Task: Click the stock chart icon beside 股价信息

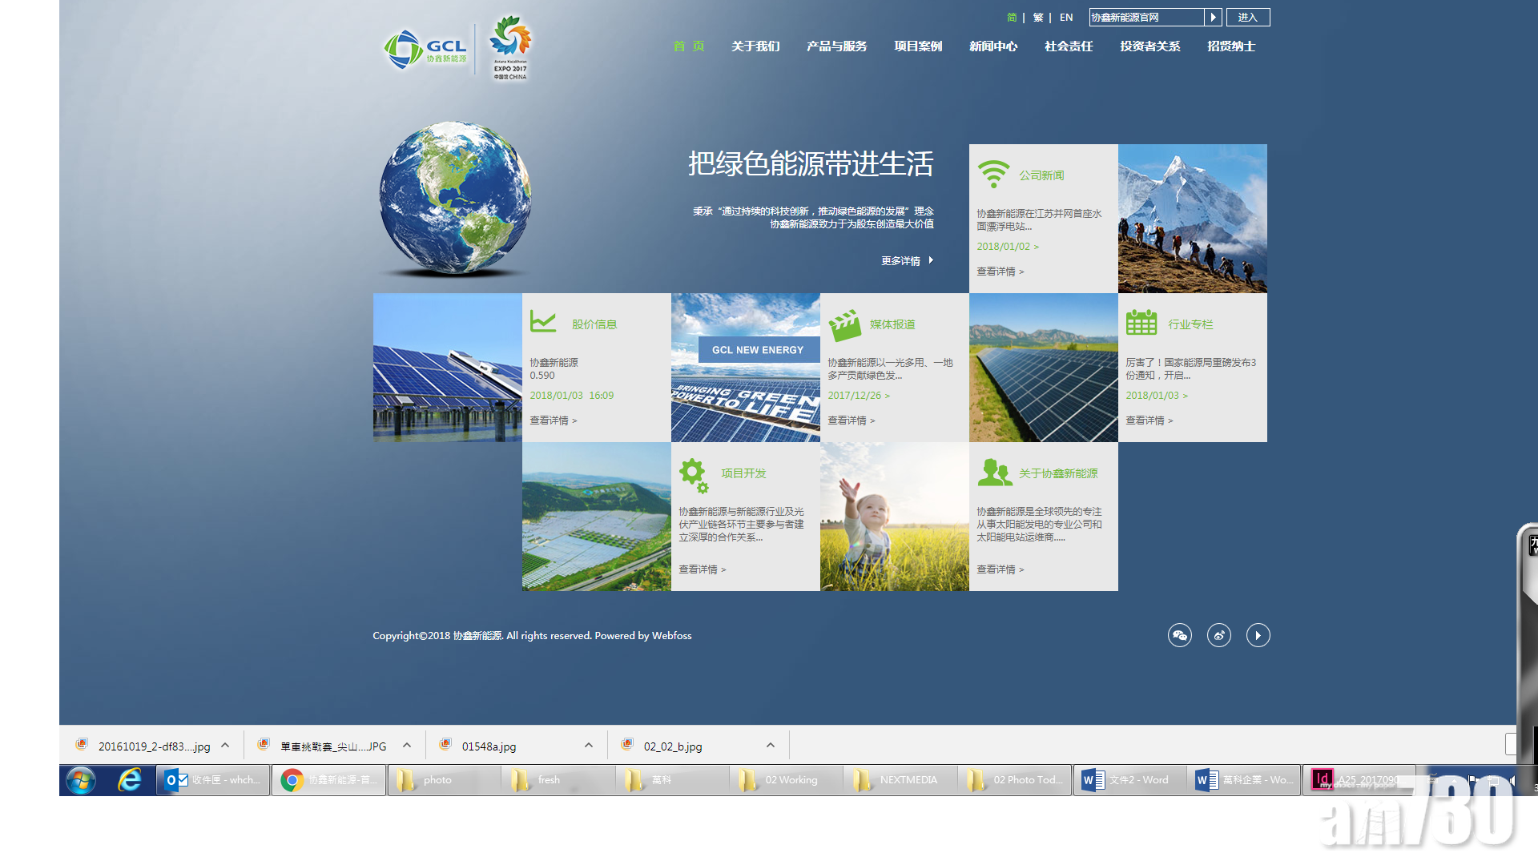Action: tap(543, 322)
